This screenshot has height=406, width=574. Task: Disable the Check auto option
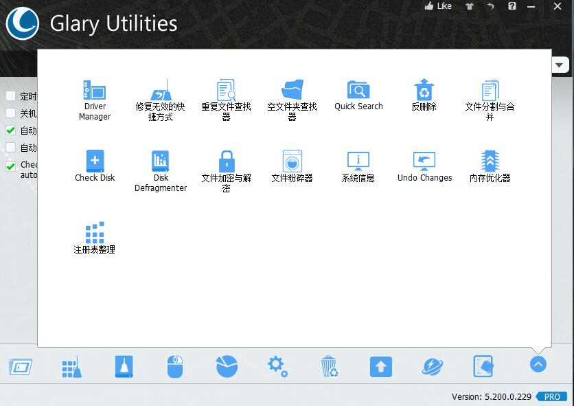tap(11, 165)
